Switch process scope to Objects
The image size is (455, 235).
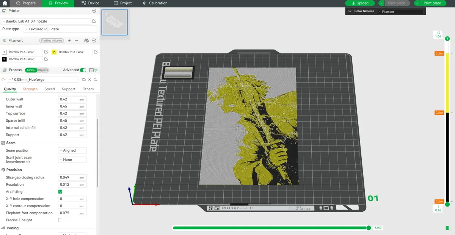pos(43,70)
